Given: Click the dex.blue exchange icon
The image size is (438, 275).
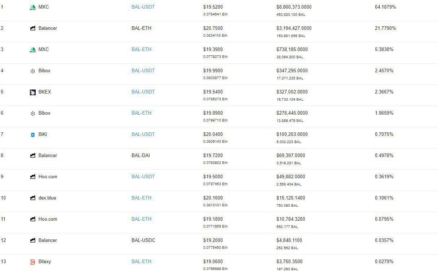Looking at the screenshot, I should point(33,198).
